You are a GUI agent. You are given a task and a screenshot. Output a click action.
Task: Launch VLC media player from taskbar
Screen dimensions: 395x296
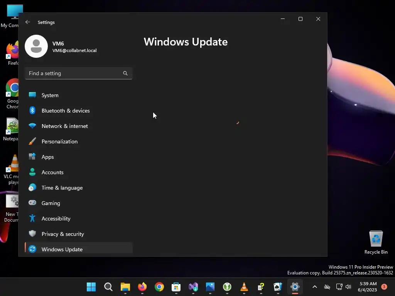click(x=244, y=287)
